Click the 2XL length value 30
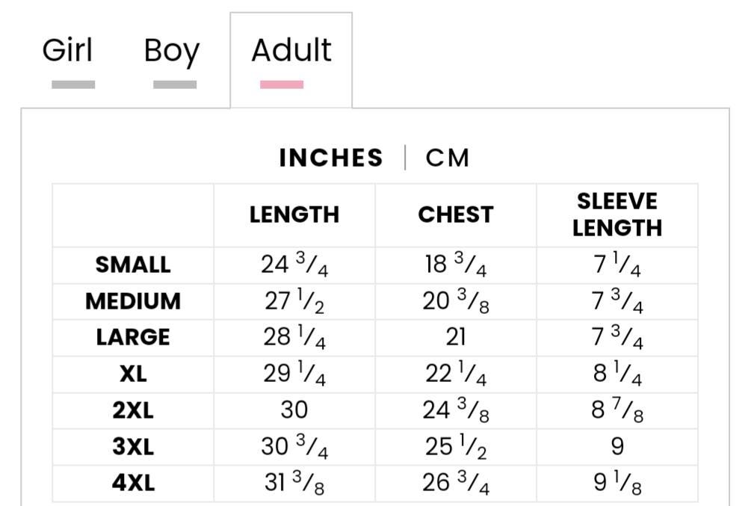This screenshot has height=506, width=754. [294, 410]
